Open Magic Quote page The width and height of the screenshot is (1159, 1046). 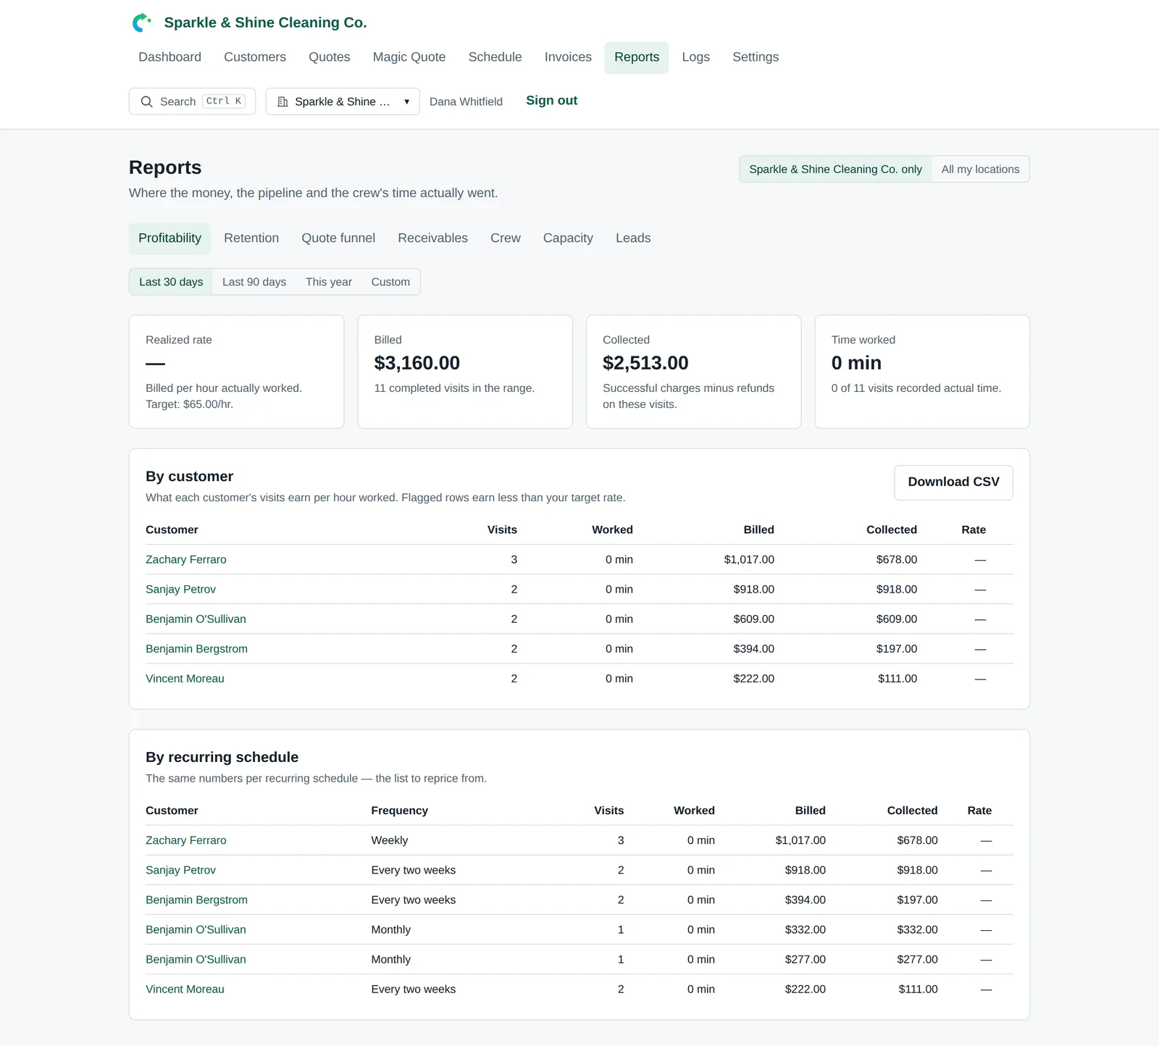[x=409, y=57]
